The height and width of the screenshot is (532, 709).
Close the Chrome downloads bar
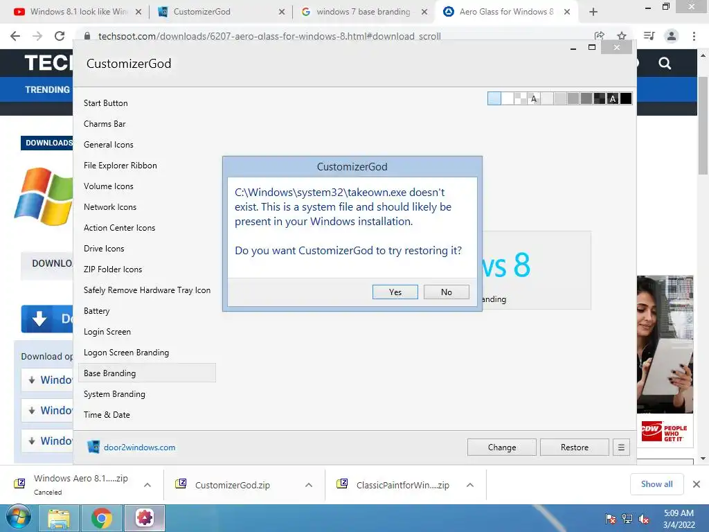pyautogui.click(x=697, y=484)
